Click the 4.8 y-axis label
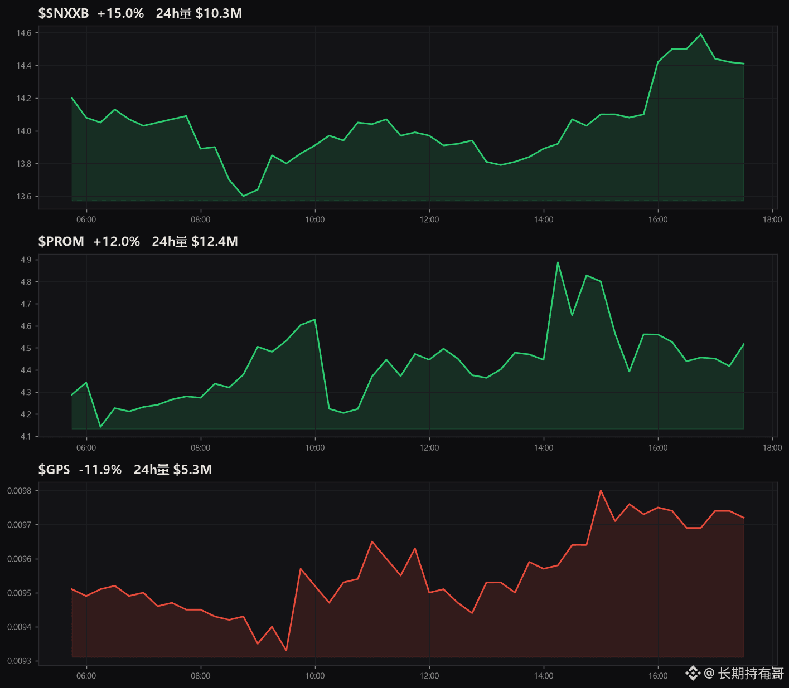Screen dimensions: 789x688 (26, 282)
